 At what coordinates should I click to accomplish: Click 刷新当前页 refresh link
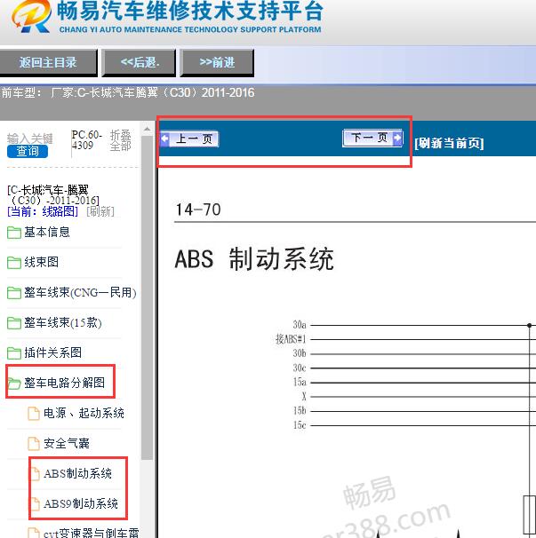[449, 143]
